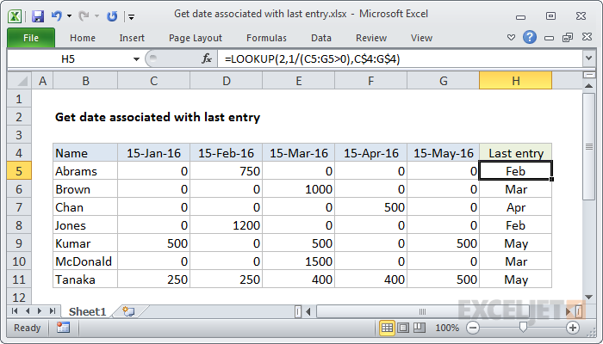
Task: Open the View tab
Action: [x=421, y=38]
